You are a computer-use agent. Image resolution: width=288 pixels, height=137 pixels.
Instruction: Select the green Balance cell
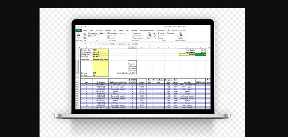(203, 55)
